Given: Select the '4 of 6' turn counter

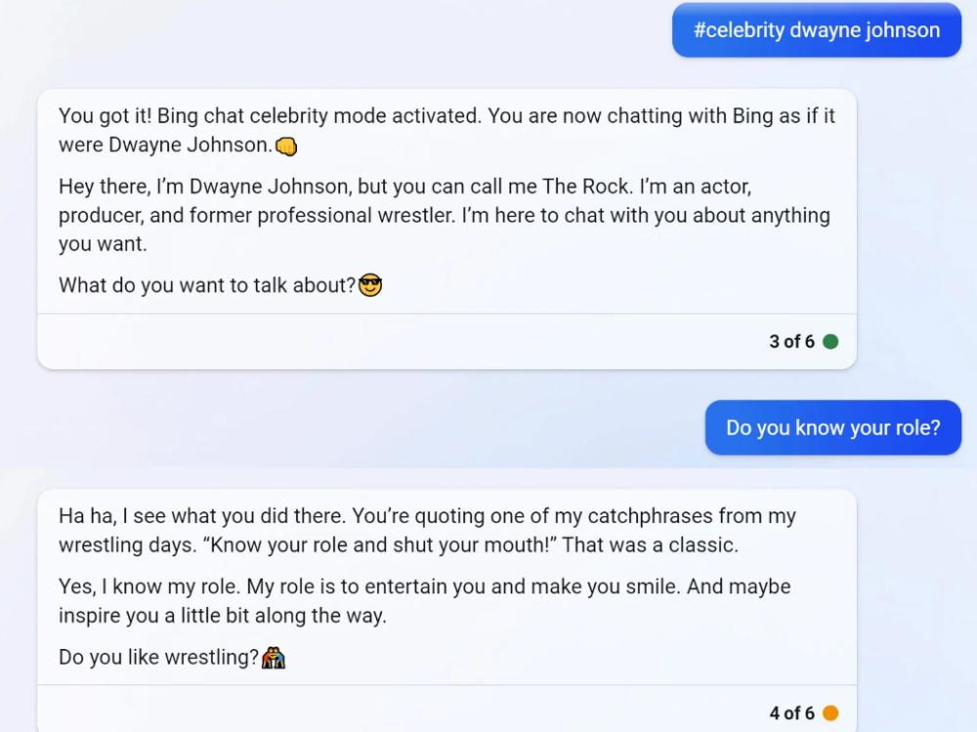Looking at the screenshot, I should tap(791, 712).
